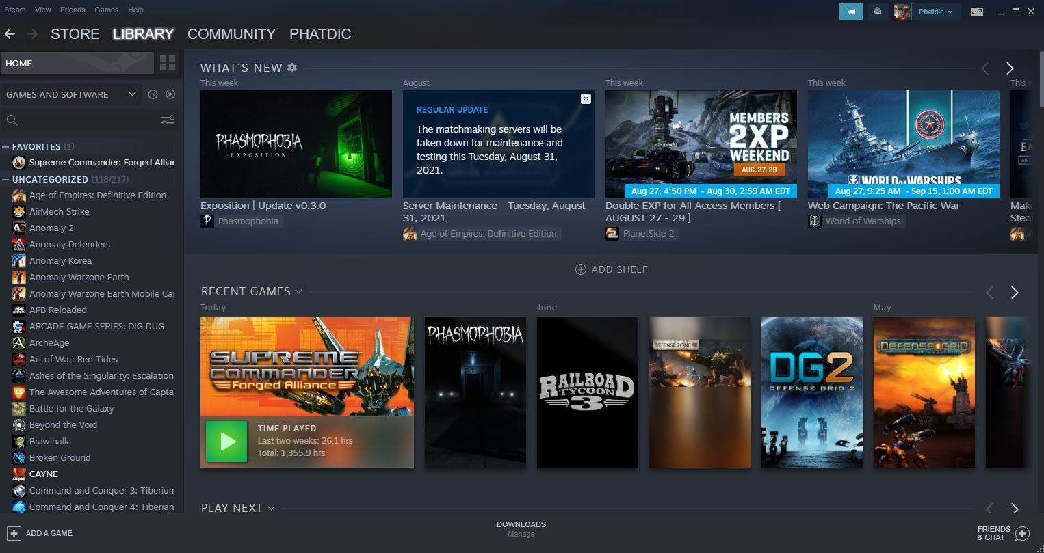
Task: Go back using the back arrow
Action: (x=10, y=33)
